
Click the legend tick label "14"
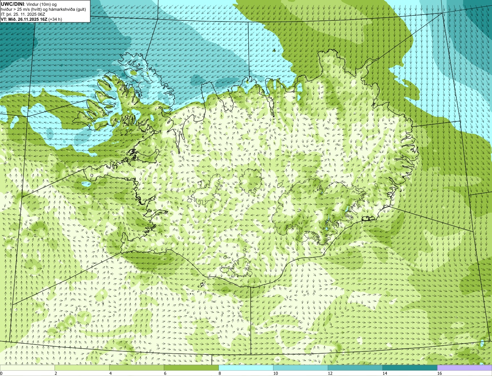pos(385,373)
